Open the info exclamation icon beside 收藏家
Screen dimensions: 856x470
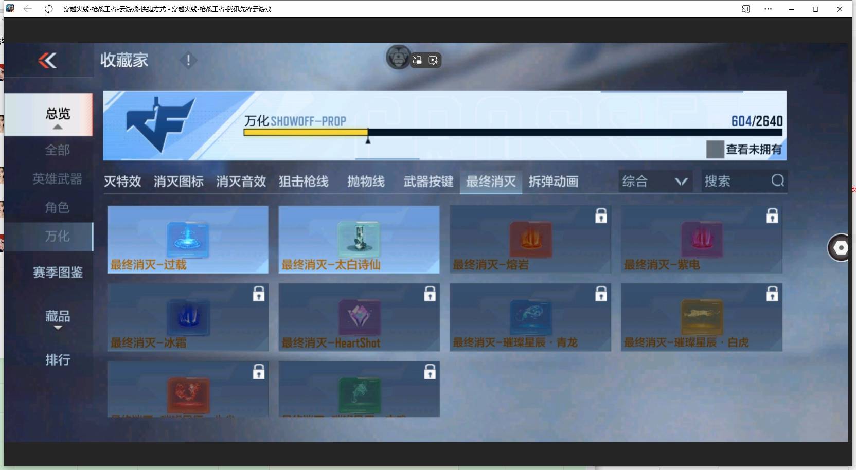tap(188, 61)
